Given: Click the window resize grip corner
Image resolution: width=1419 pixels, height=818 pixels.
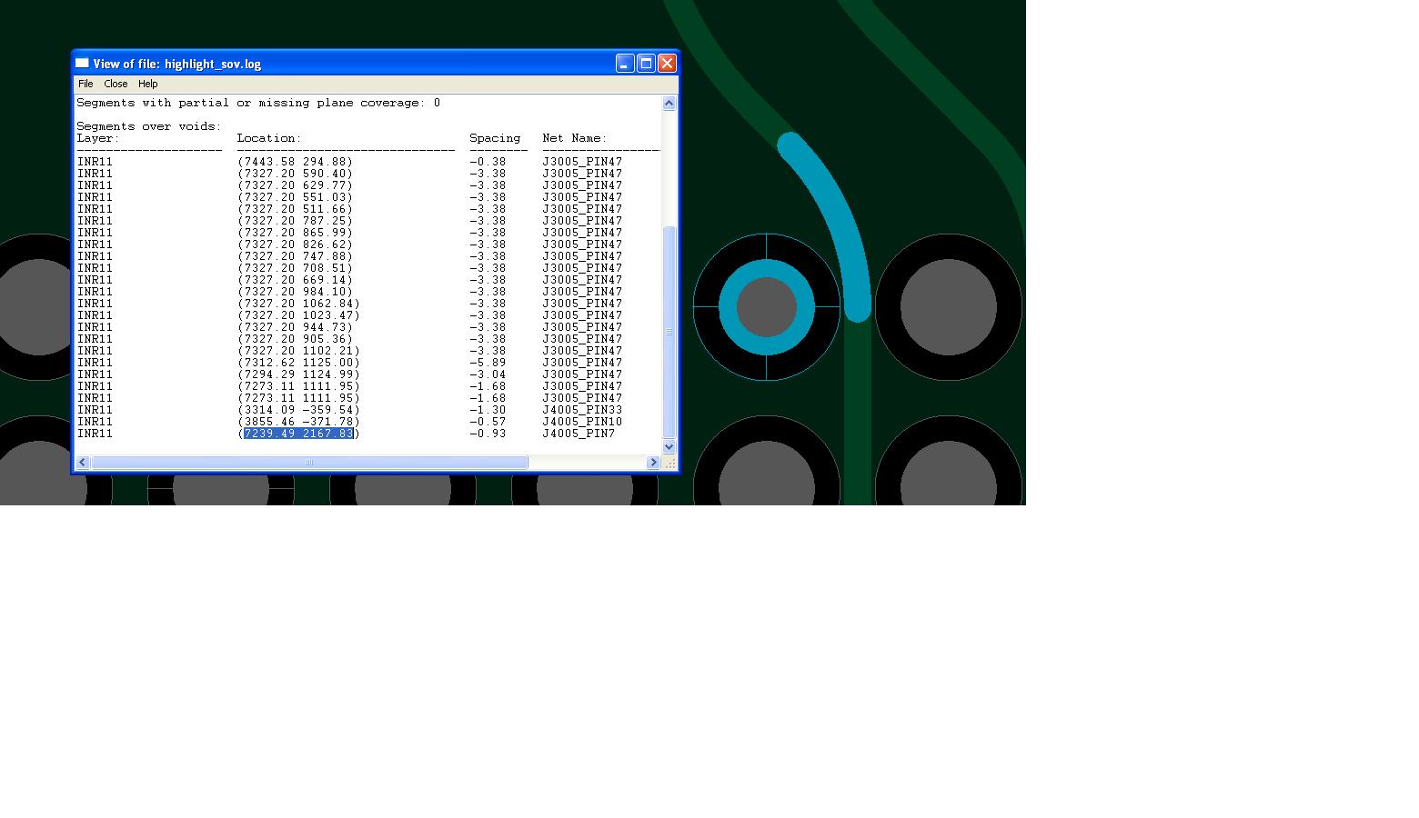Looking at the screenshot, I should click(669, 464).
